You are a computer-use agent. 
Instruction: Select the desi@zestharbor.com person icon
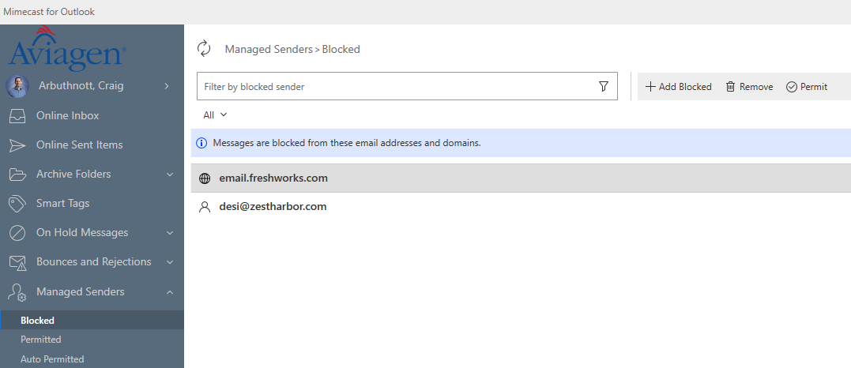click(205, 207)
